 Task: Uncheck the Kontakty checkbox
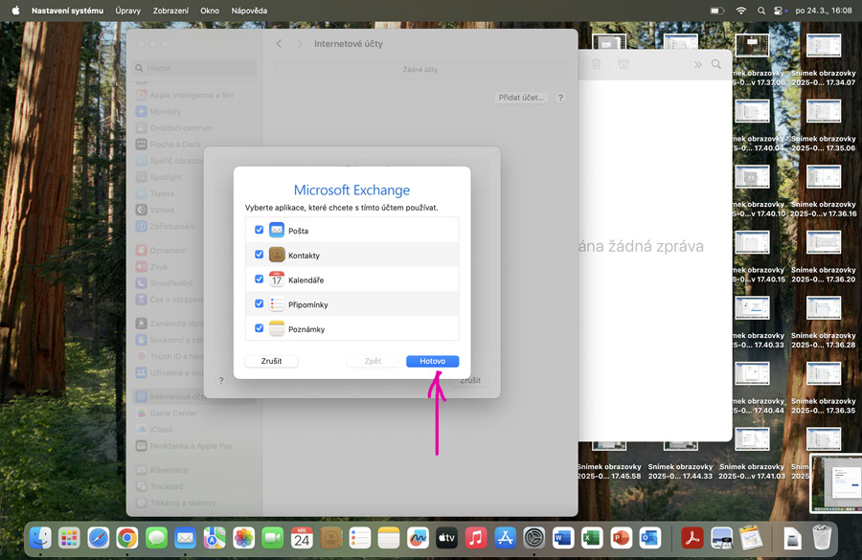pyautogui.click(x=260, y=255)
